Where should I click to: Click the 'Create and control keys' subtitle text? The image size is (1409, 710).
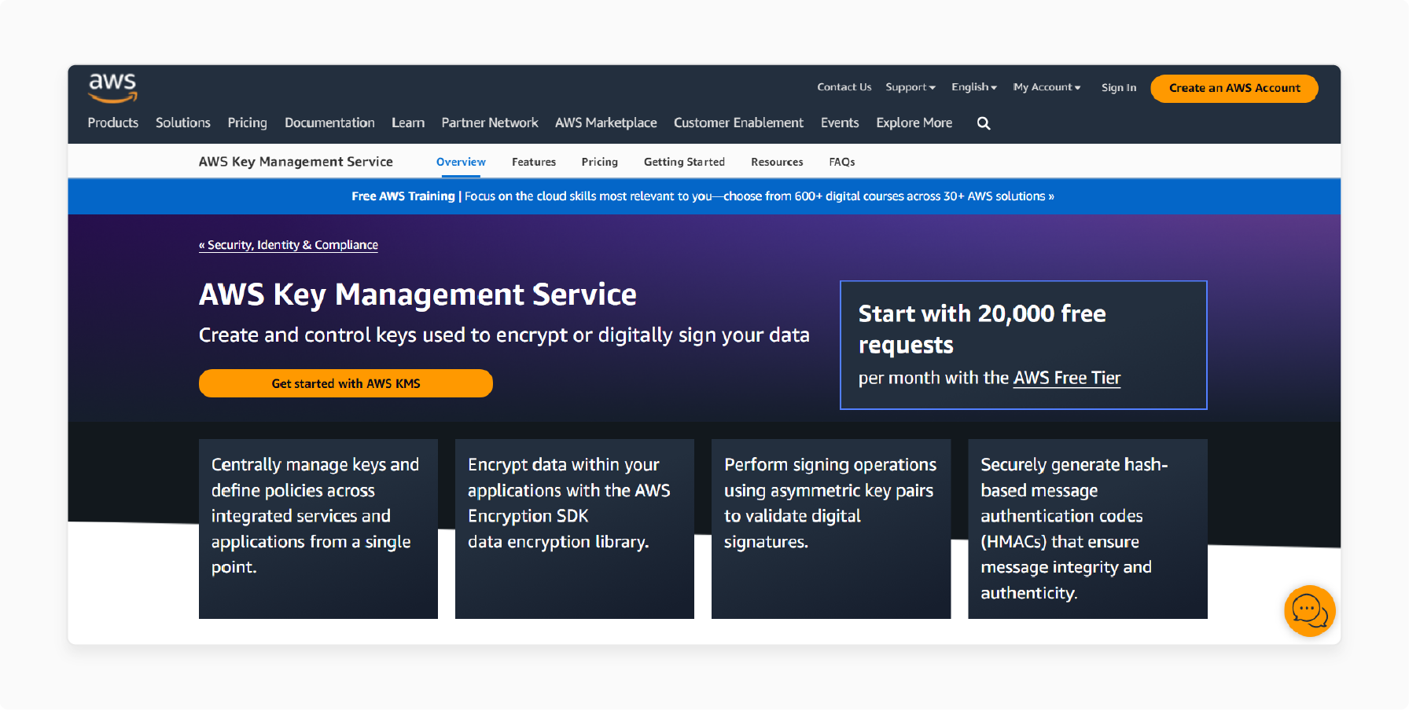504,335
